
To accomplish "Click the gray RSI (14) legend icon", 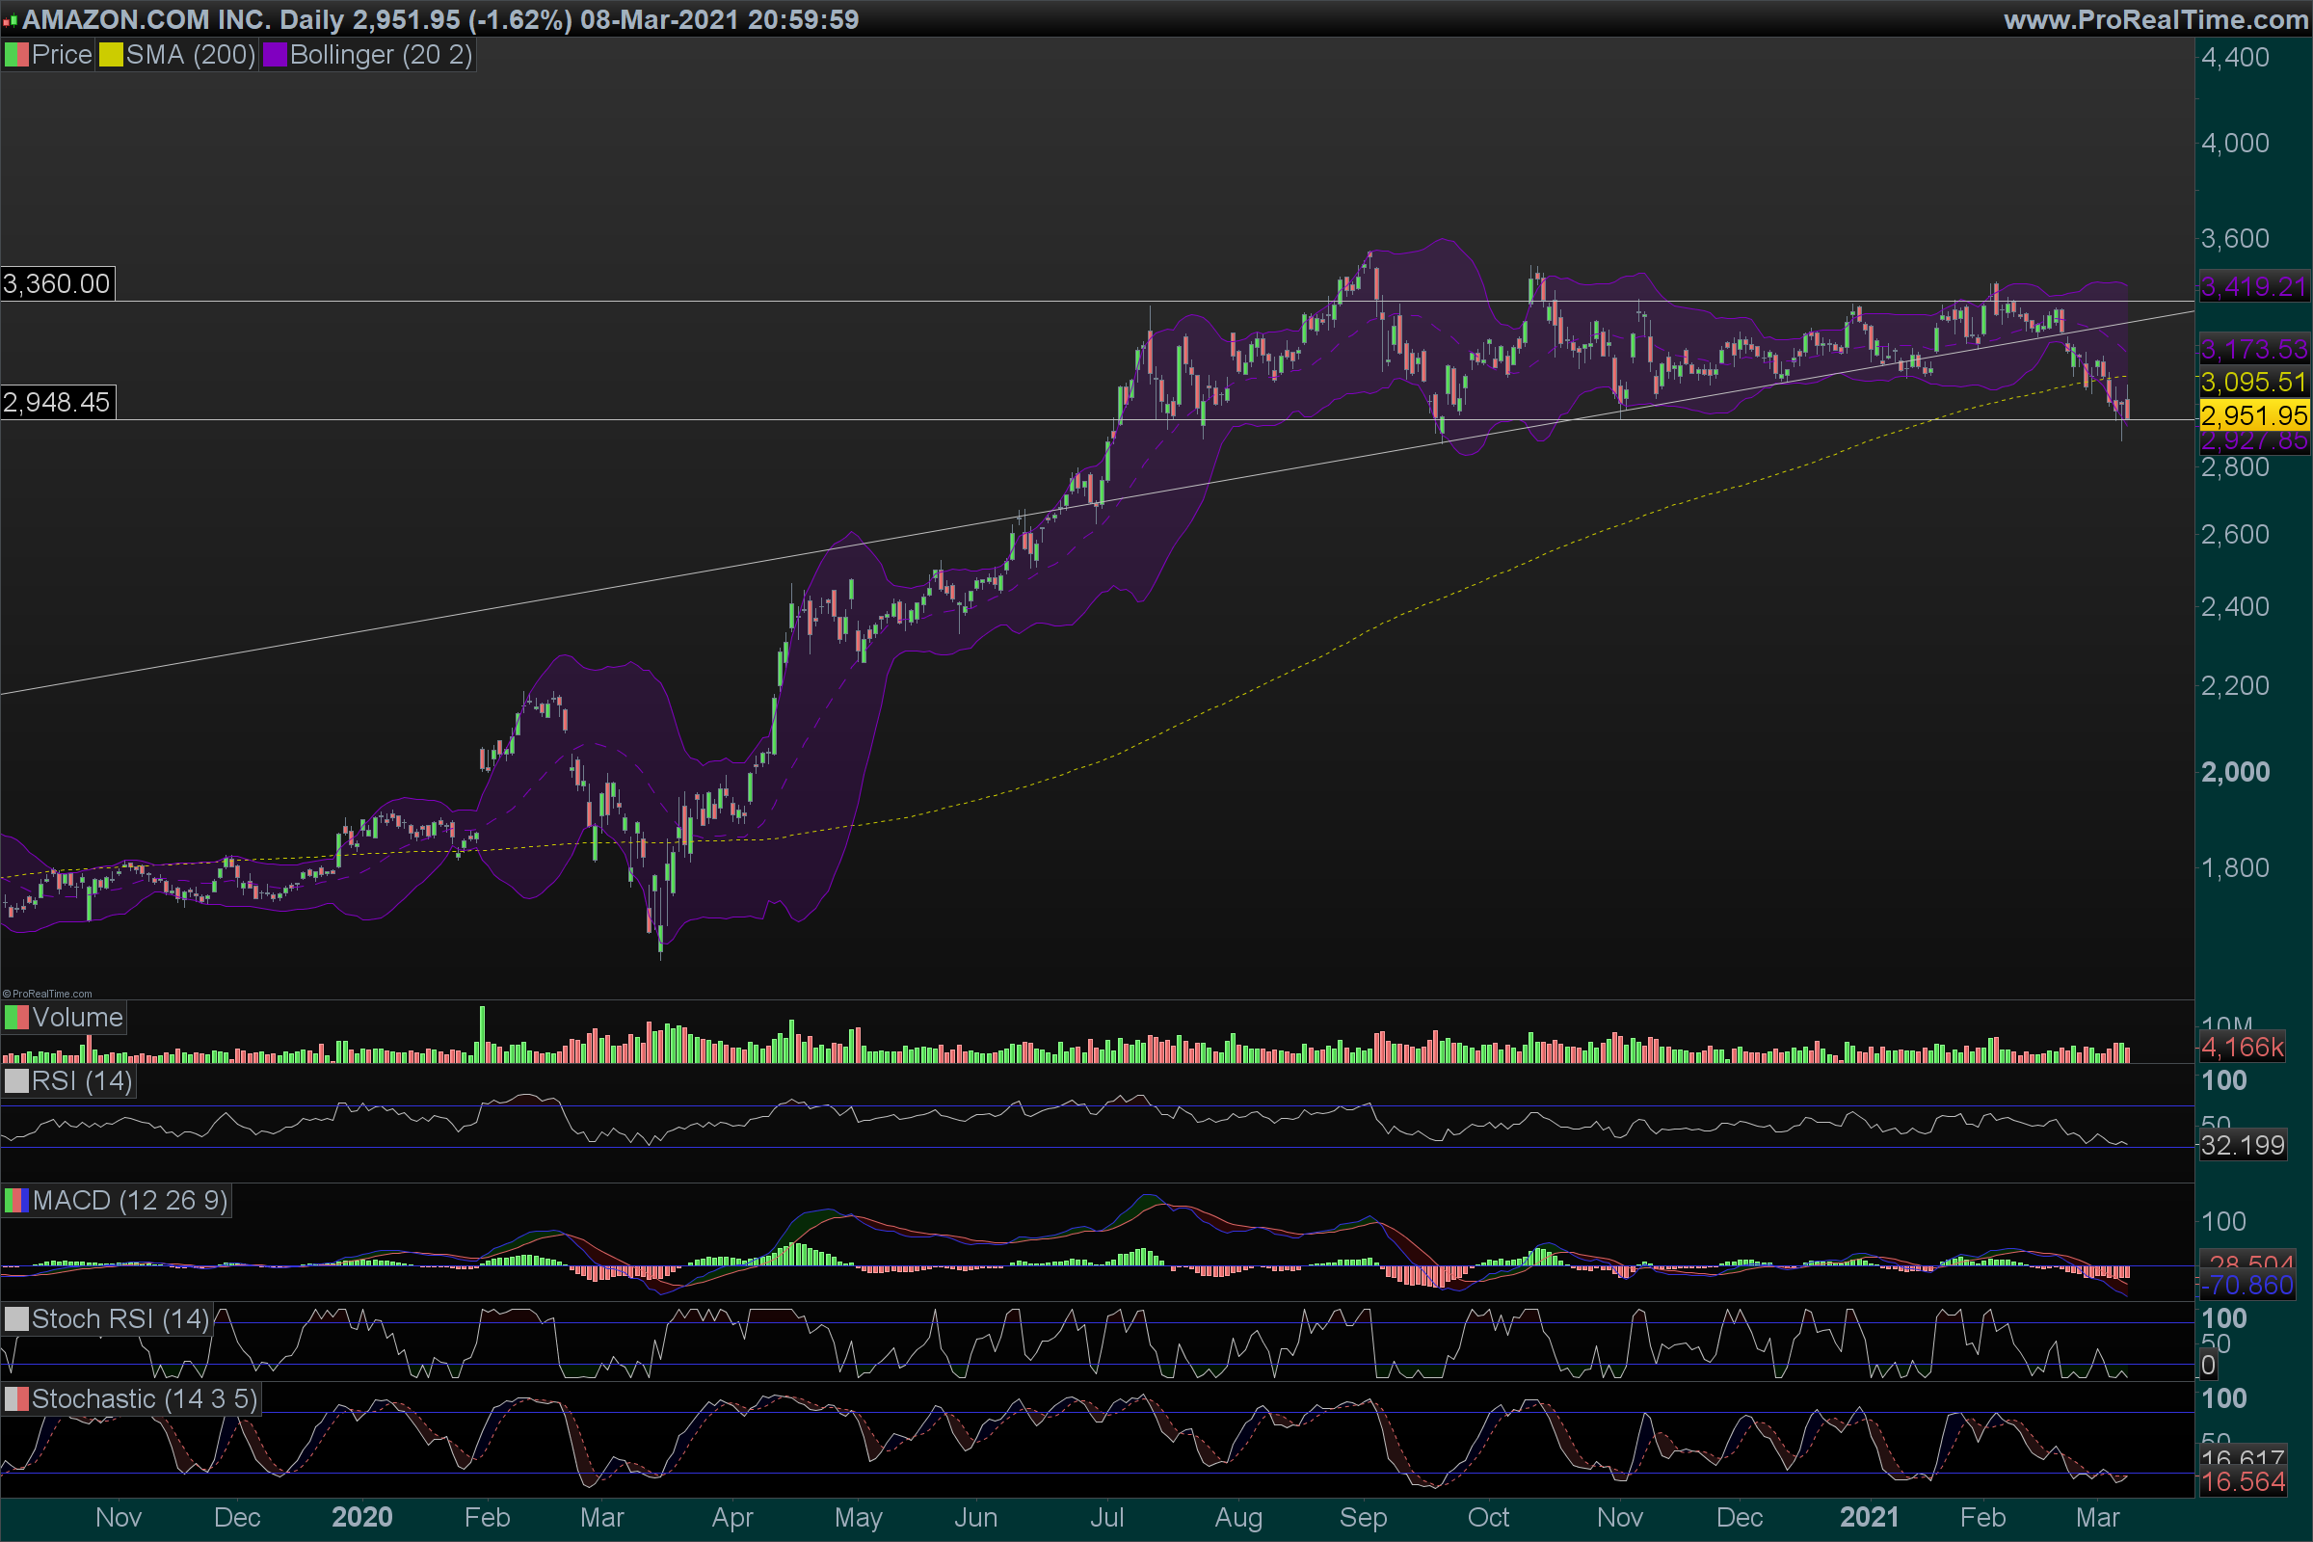I will [16, 1081].
